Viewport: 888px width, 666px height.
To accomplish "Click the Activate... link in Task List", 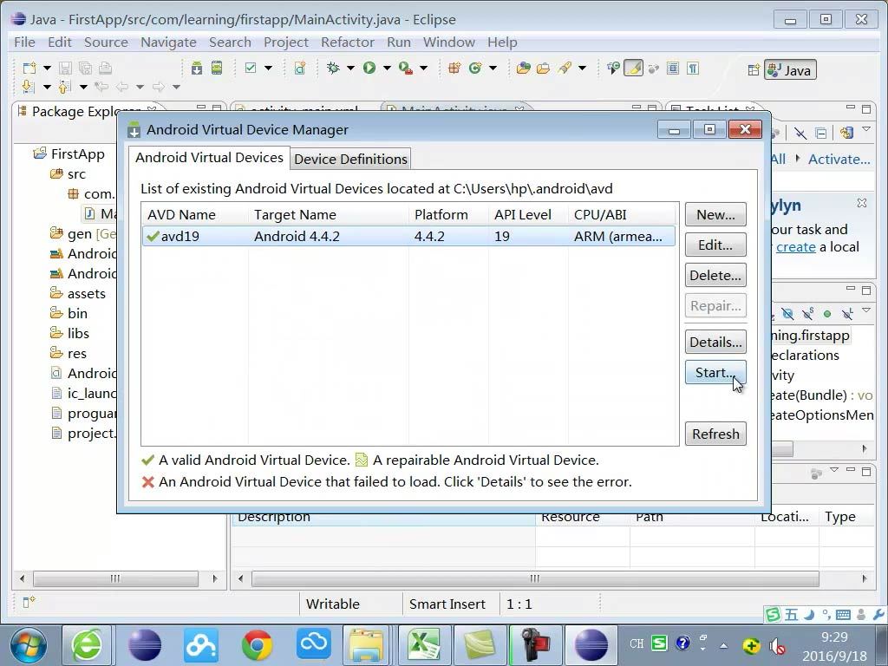I will [839, 160].
